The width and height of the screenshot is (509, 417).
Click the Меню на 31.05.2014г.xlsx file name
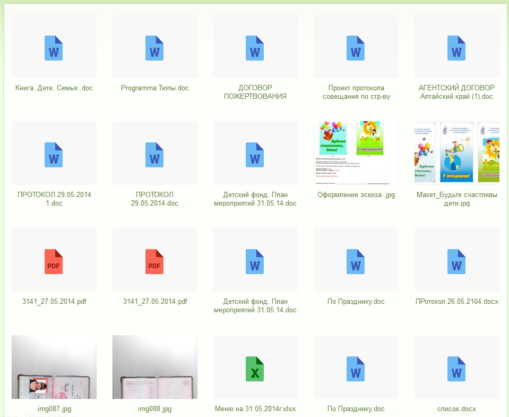coord(255,409)
